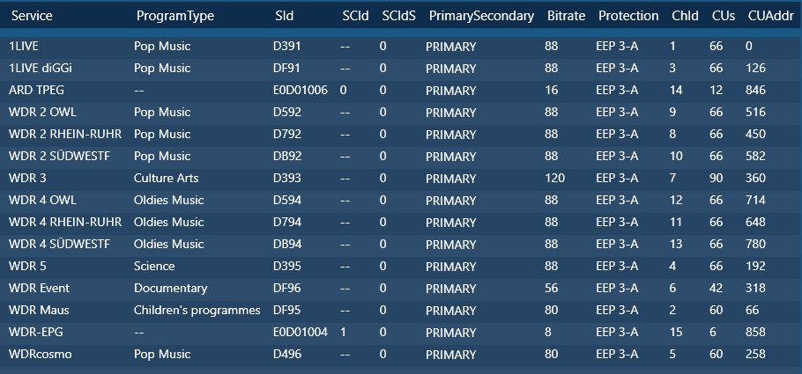Sort table by Service column header
The height and width of the screenshot is (374, 802).
pos(32,16)
